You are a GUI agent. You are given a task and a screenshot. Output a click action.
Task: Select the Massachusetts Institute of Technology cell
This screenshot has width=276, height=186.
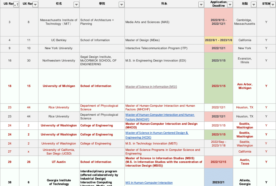[x=59, y=22]
